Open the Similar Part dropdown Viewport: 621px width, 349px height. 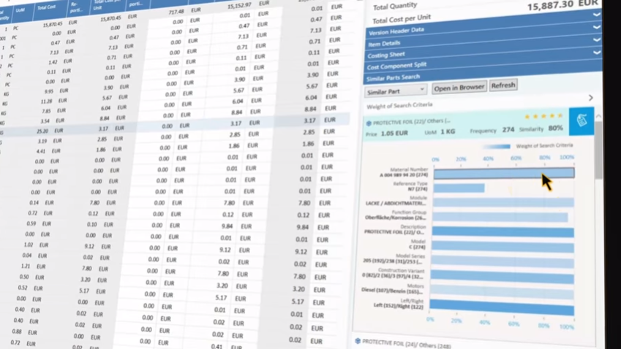pyautogui.click(x=395, y=91)
